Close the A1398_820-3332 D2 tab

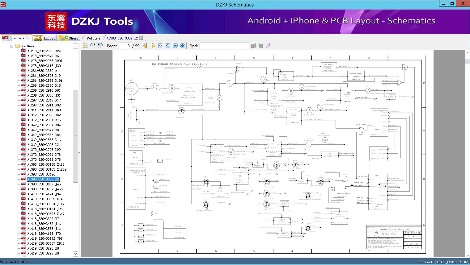(x=141, y=38)
